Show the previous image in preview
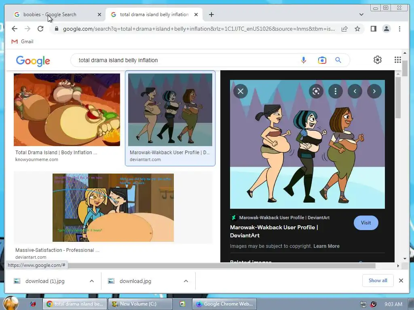414x310 pixels. (355, 91)
